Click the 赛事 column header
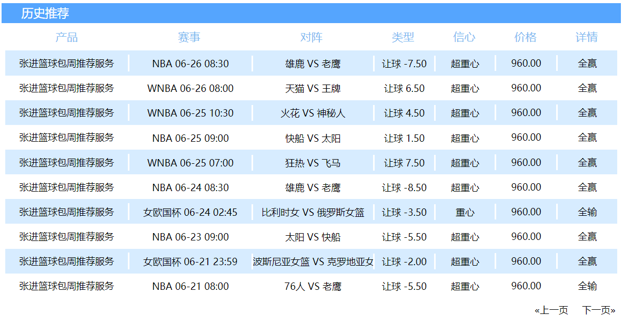The image size is (623, 325). click(189, 37)
